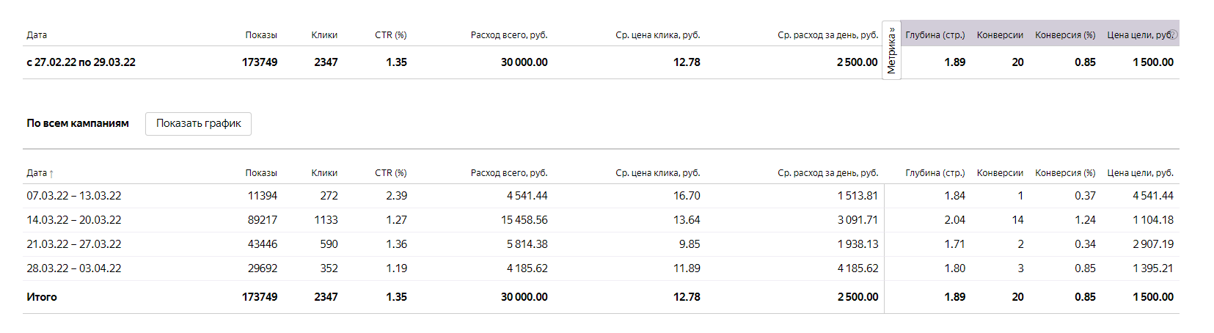Click Расход всего header in campaigns table
The image size is (1214, 333).
tap(509, 173)
